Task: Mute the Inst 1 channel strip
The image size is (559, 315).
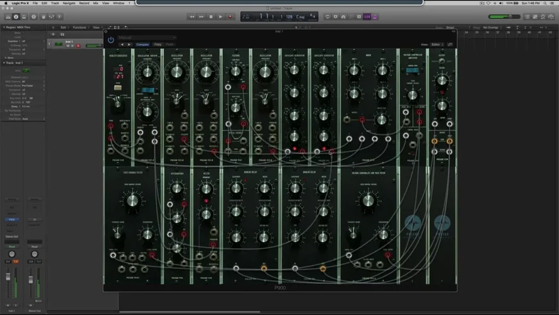Action: point(8,306)
